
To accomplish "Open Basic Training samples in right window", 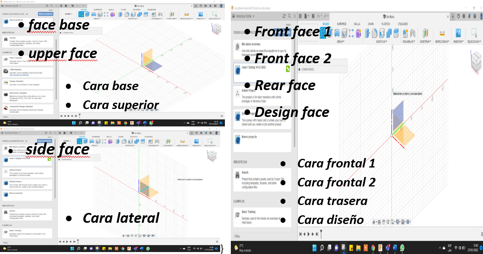I will pyautogui.click(x=262, y=216).
